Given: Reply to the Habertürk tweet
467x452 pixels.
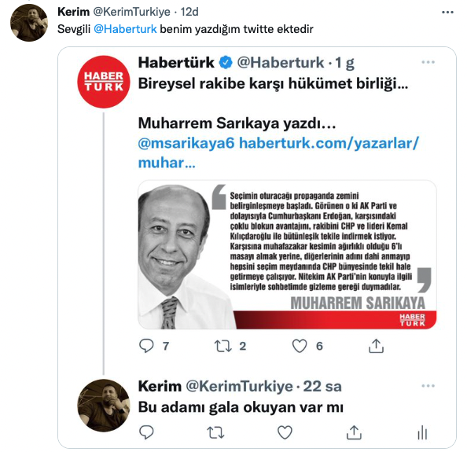Looking at the screenshot, I should click(146, 346).
